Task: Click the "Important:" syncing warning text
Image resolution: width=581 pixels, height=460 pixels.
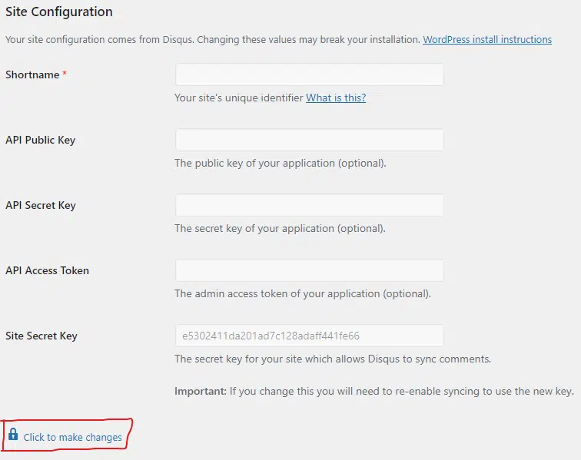Action: click(x=374, y=392)
